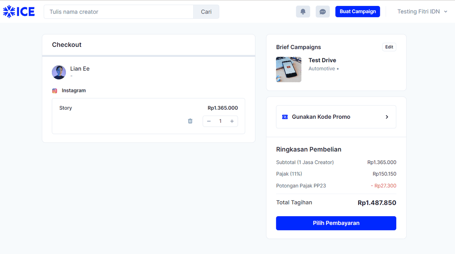
Task: Proceed with Pilih Pembayaran button
Action: [336, 223]
